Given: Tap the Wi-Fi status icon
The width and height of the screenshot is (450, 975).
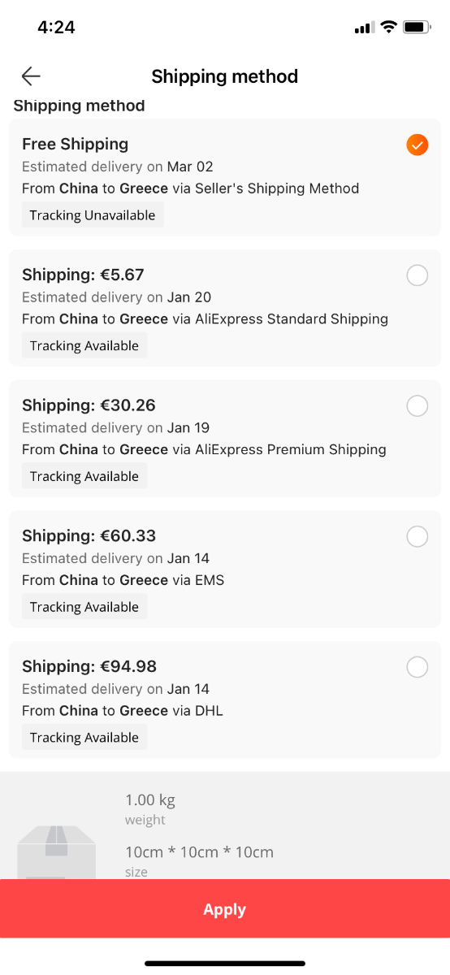Looking at the screenshot, I should click(x=388, y=27).
